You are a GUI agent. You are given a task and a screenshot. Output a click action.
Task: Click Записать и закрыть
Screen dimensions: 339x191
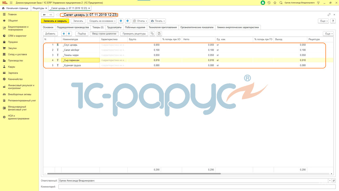[x=55, y=21]
